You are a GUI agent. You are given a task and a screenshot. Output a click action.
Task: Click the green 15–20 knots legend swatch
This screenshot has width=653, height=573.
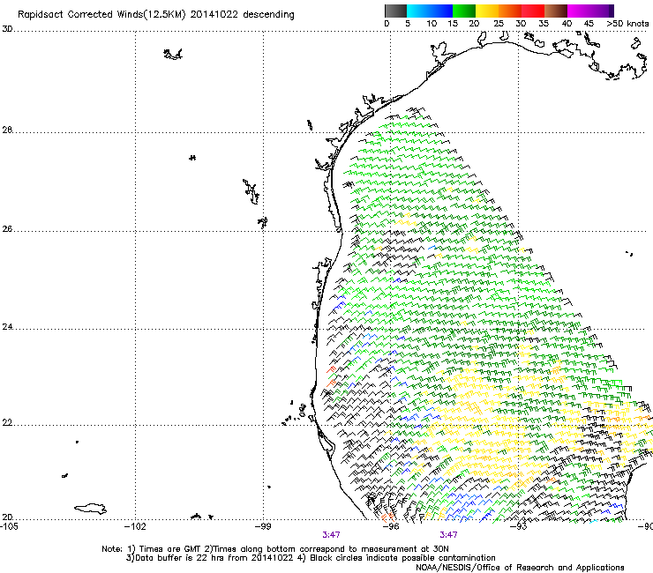[464, 11]
